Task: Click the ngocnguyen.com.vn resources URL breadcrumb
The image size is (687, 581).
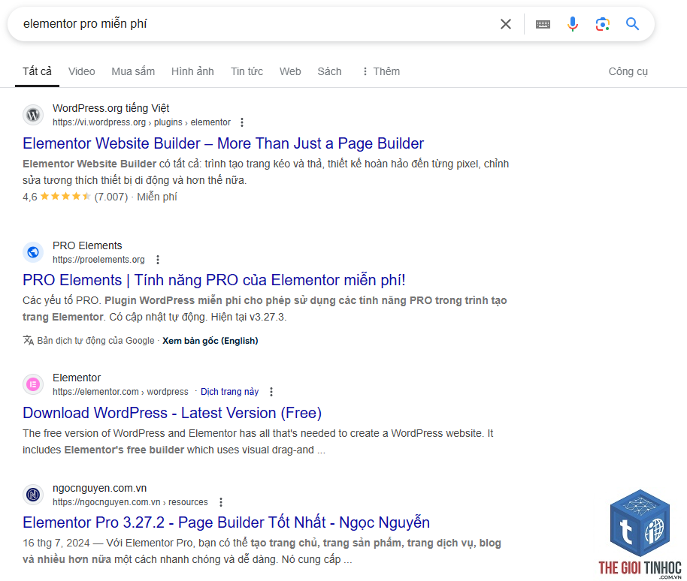Action: click(x=130, y=502)
